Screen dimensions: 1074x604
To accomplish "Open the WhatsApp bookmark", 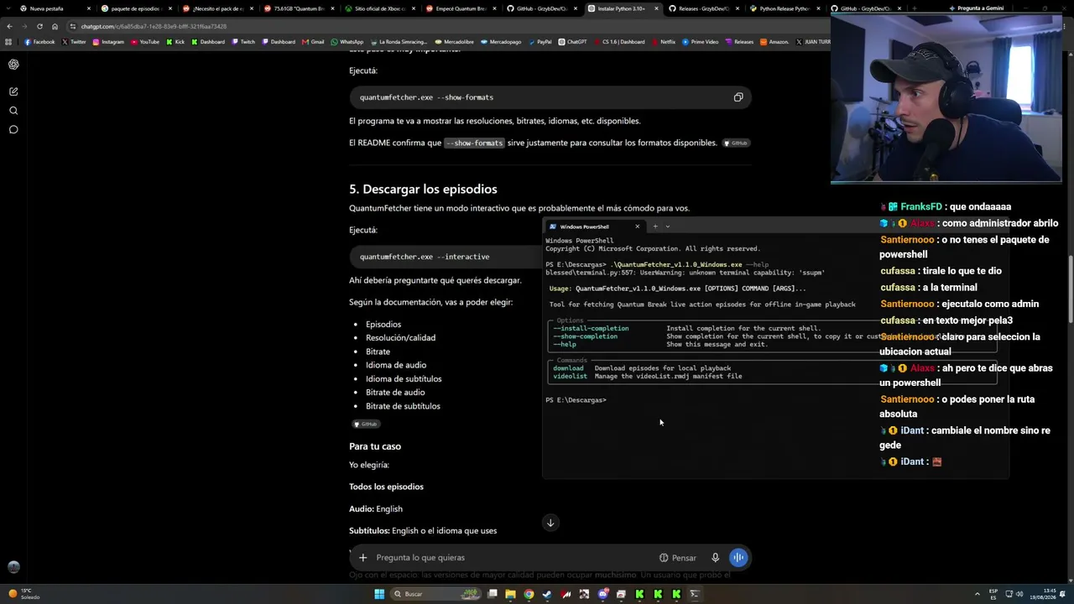I will click(347, 42).
